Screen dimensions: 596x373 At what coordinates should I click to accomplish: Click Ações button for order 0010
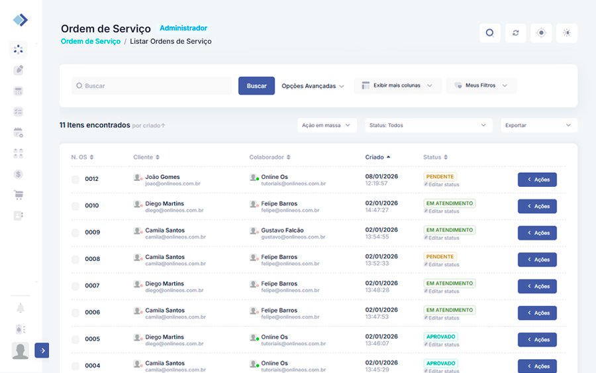point(537,206)
